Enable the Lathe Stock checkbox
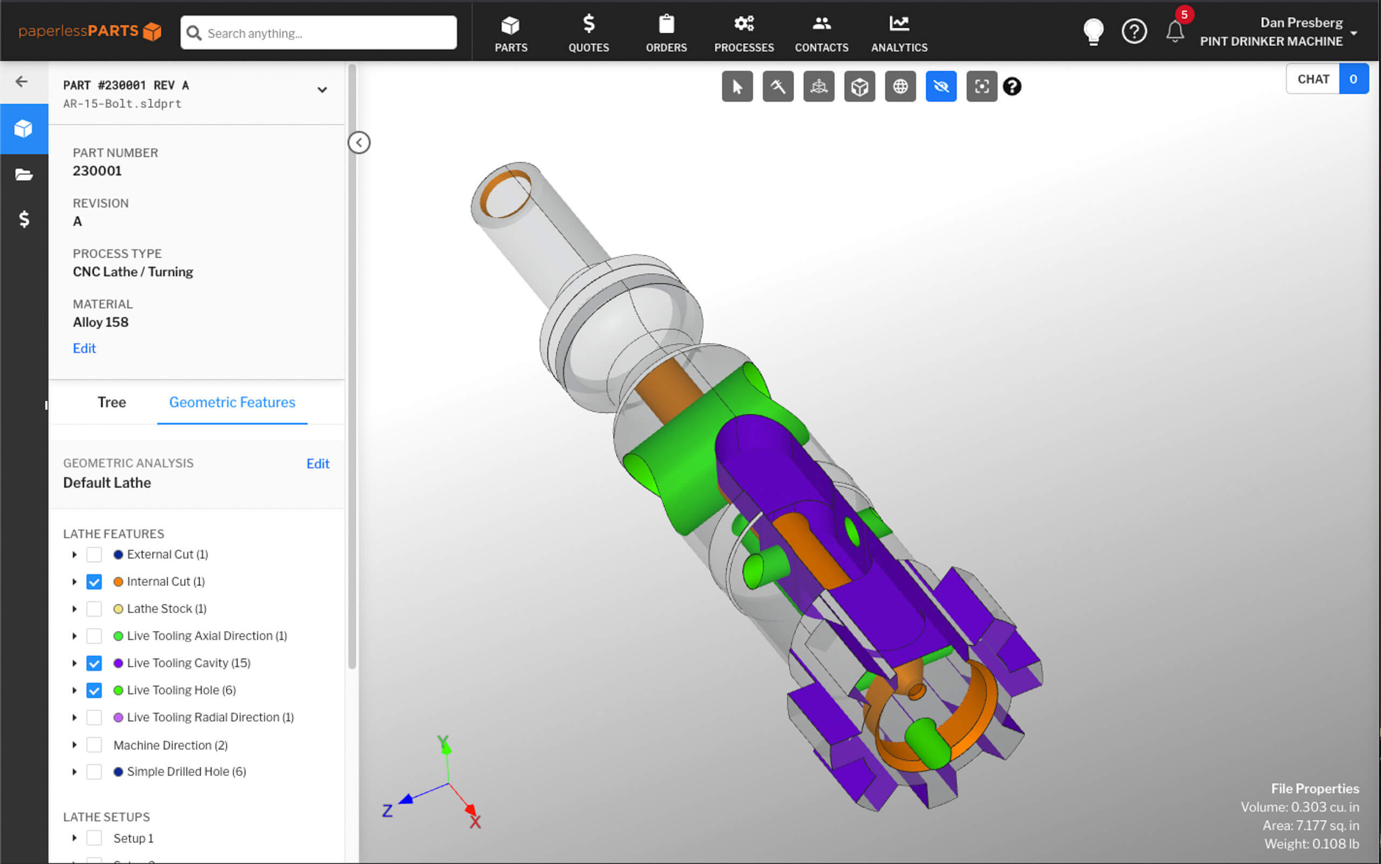The width and height of the screenshot is (1381, 864). [94, 609]
